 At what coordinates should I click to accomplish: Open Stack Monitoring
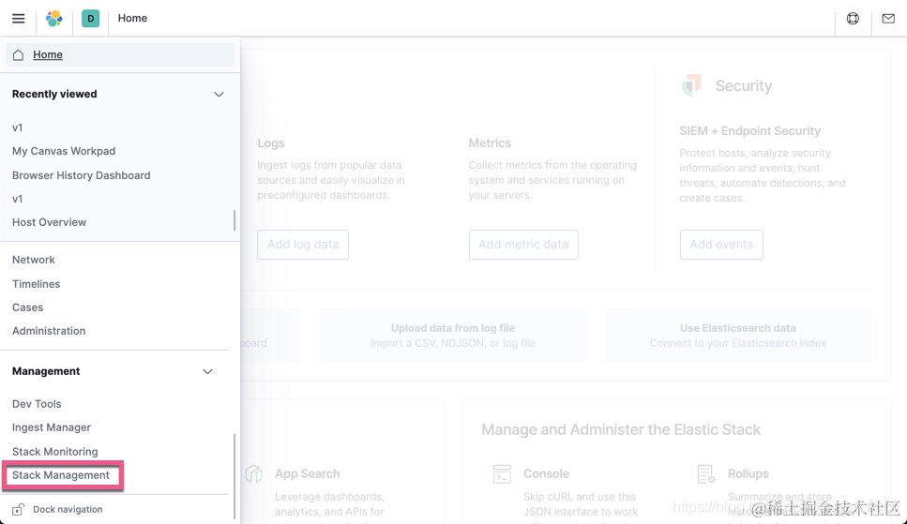(x=55, y=452)
